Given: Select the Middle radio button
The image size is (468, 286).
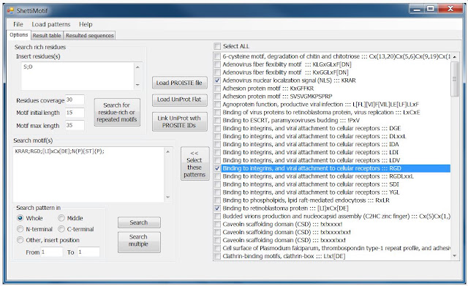Looking at the screenshot, I should [x=61, y=218].
